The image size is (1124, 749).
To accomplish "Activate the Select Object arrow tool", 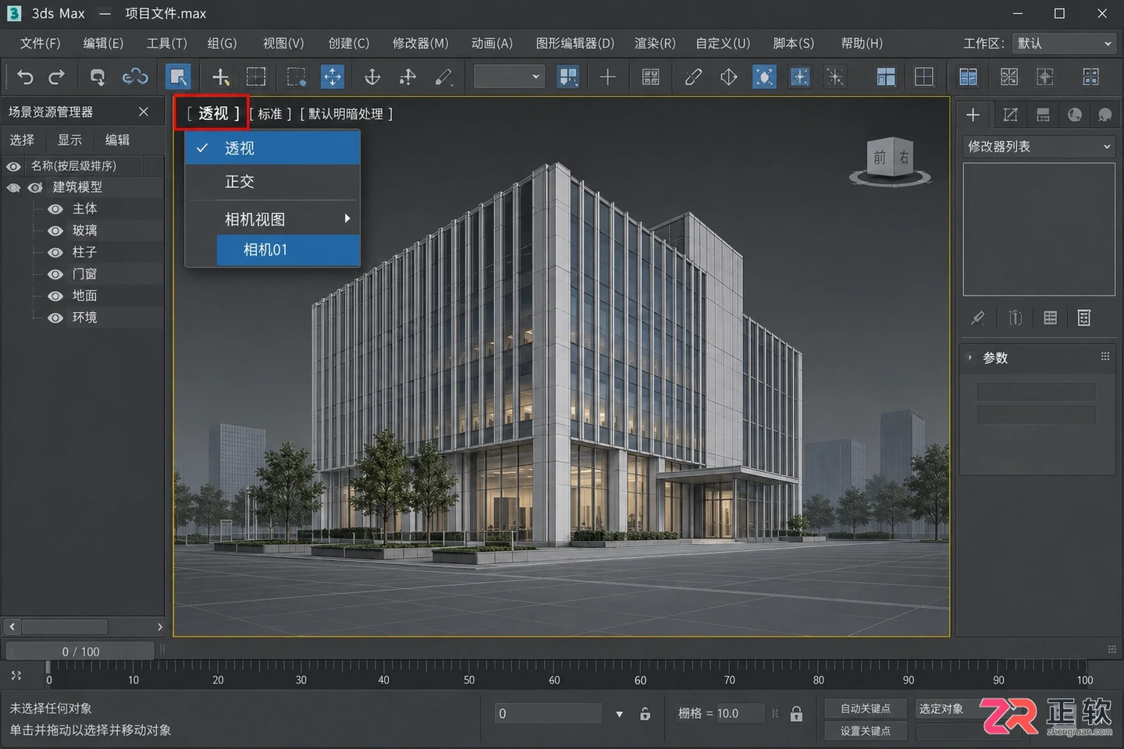I will [178, 76].
